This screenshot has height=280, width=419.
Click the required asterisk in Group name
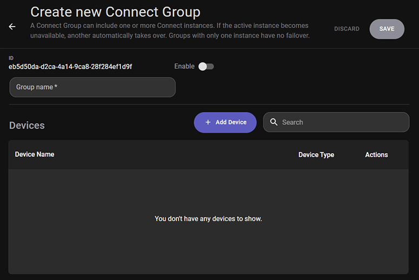(56, 86)
